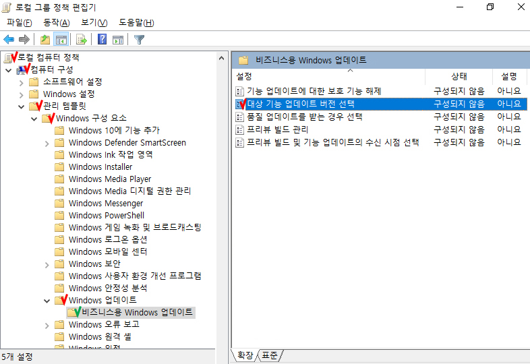530x364 pixels.
Task: Open the 동작(A) menu
Action: [57, 23]
